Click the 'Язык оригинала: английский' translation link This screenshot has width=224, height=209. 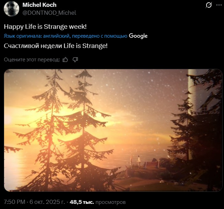pos(66,36)
